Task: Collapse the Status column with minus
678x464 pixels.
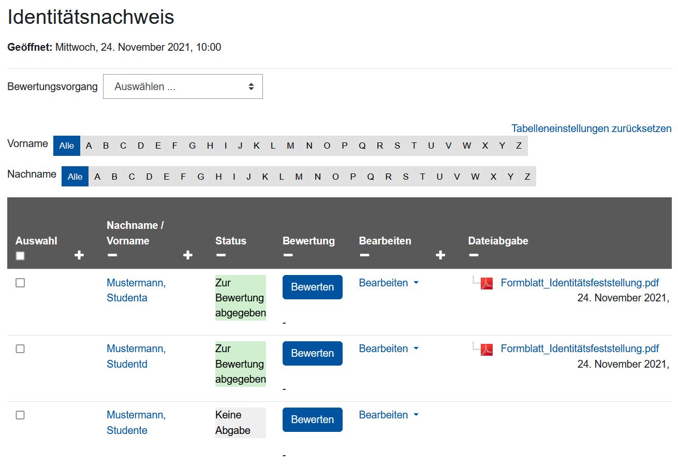Action: [221, 255]
